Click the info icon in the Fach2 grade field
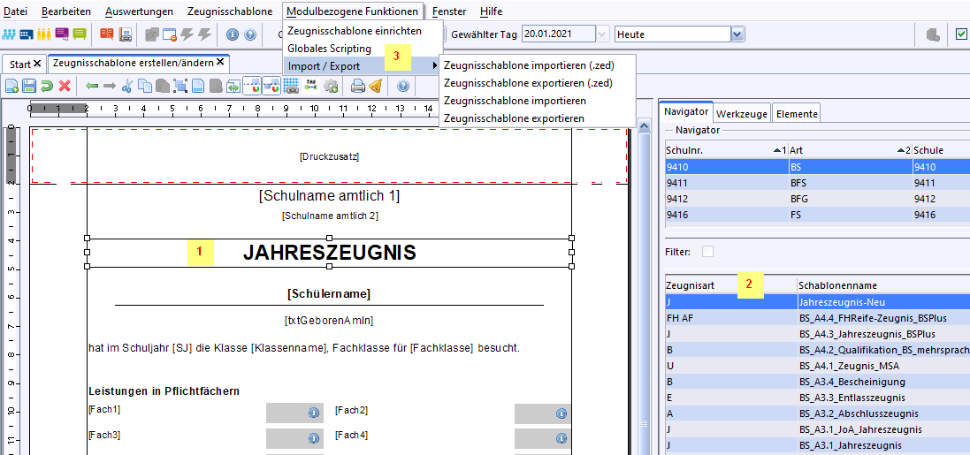Viewport: 970px width, 455px height. [561, 413]
